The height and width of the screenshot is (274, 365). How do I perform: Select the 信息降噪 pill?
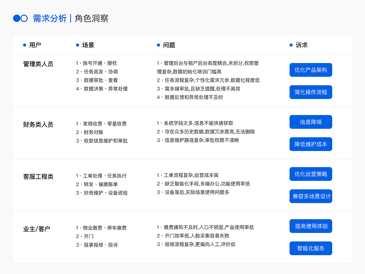point(311,122)
